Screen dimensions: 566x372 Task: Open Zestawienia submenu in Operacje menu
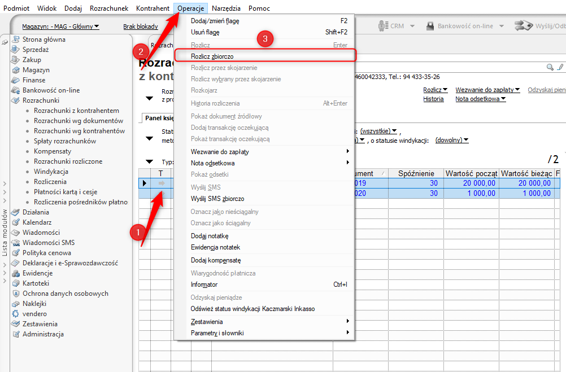tap(265, 322)
